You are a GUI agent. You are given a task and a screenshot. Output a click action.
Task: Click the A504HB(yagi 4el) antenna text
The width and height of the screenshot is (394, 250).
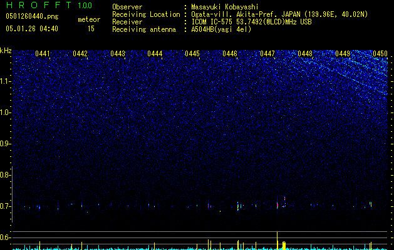coord(221,29)
